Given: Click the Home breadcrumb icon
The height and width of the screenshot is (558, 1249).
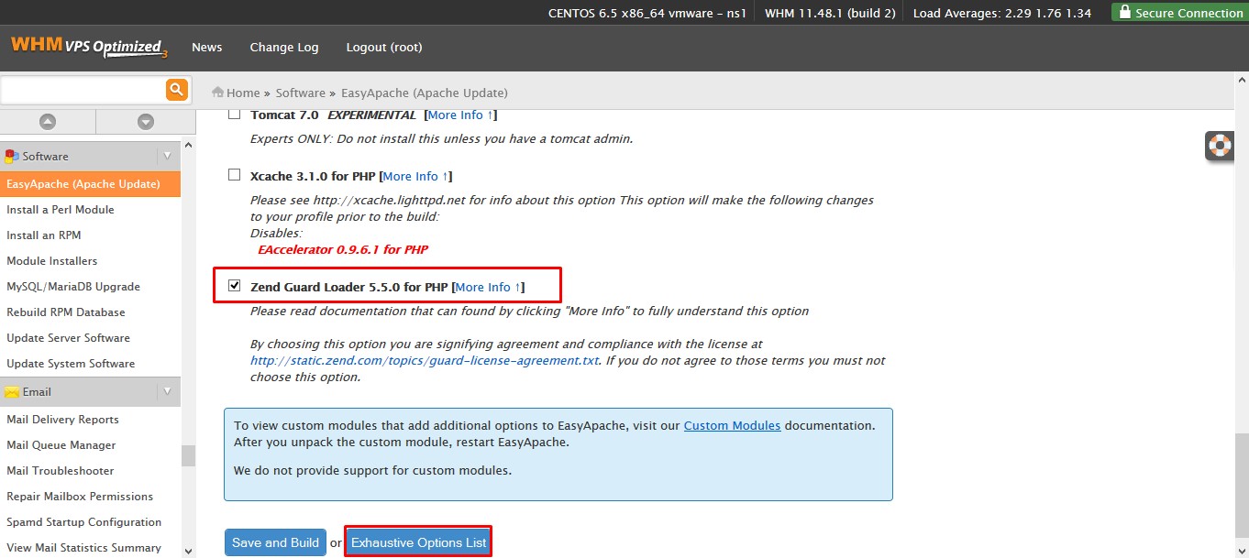Looking at the screenshot, I should click(x=218, y=92).
